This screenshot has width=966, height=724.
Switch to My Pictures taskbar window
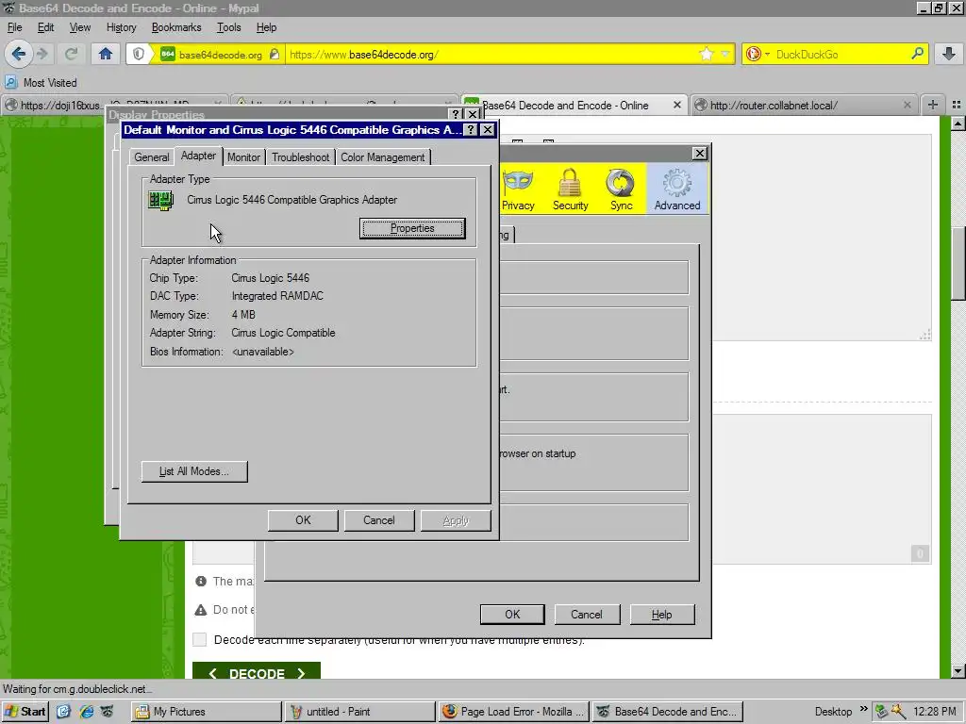[207, 711]
